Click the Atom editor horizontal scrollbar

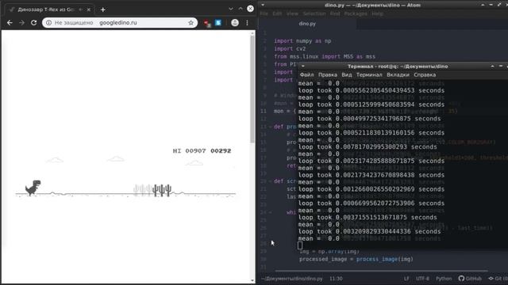[381, 271]
